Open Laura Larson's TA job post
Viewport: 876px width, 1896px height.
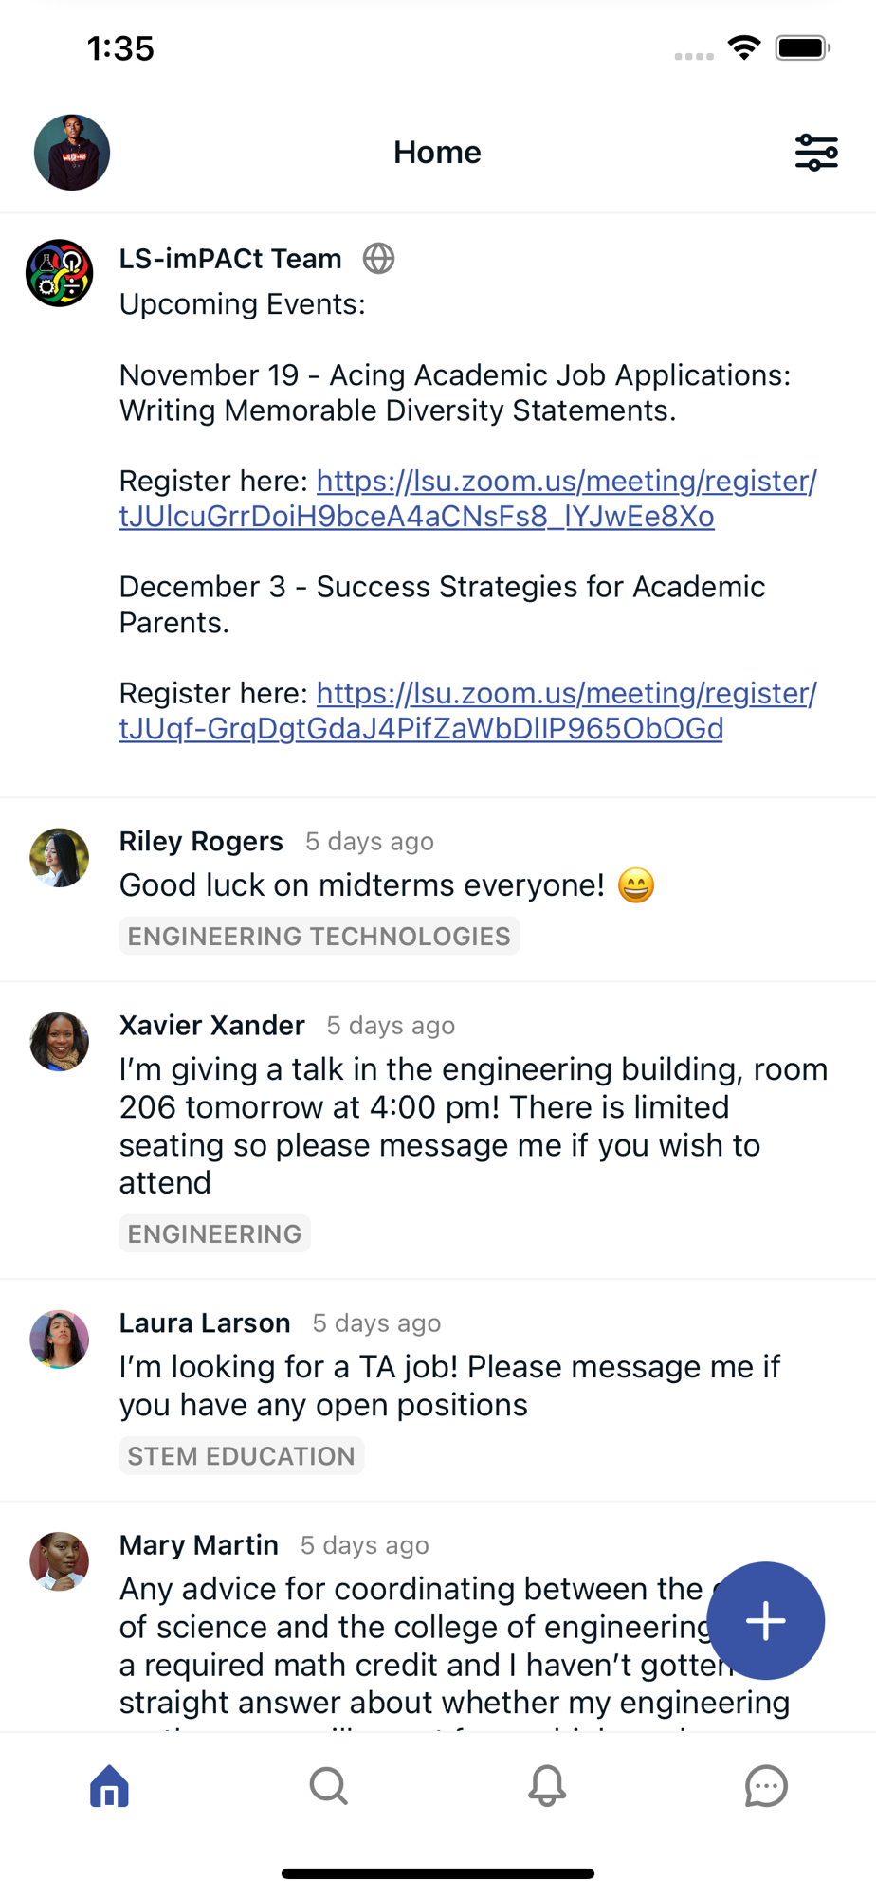coord(449,1386)
